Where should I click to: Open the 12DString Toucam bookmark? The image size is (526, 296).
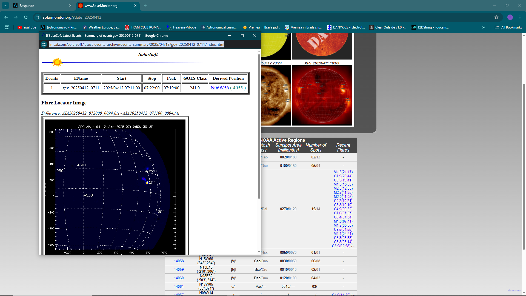tap(430, 27)
